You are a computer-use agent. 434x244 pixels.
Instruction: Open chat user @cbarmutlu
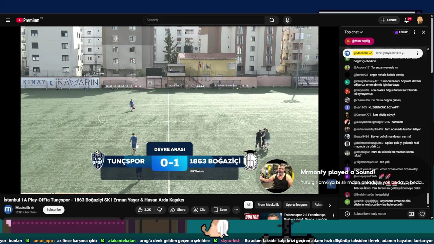(361, 100)
